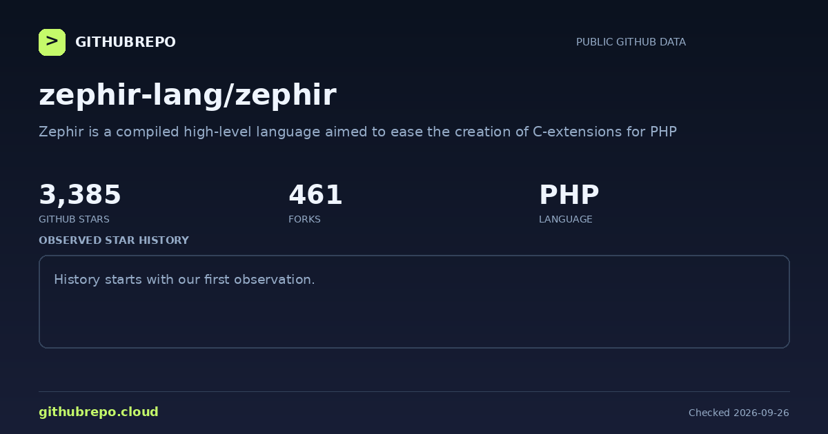This screenshot has width=828, height=434.
Task: Select the 'History starts with our first observation' text
Action: (184, 280)
